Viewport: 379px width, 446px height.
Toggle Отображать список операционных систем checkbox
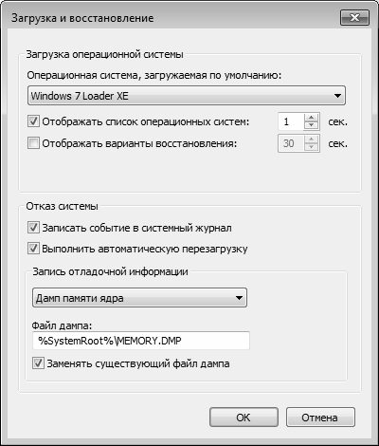[x=33, y=121]
